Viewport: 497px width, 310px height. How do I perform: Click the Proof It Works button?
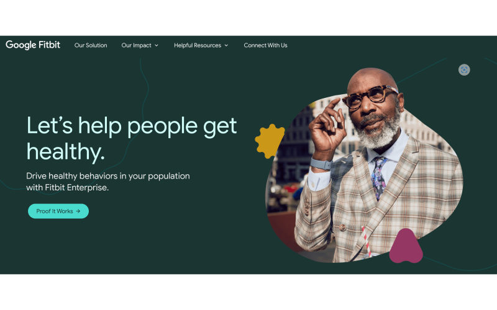coord(58,211)
